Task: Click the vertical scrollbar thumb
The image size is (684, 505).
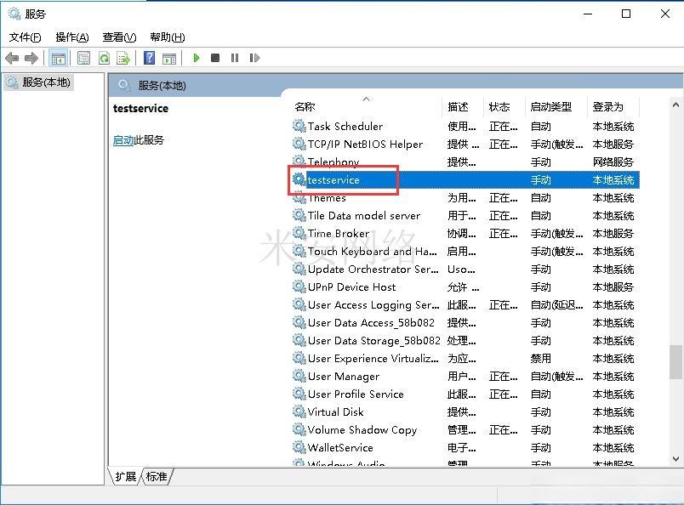Action: [x=675, y=362]
